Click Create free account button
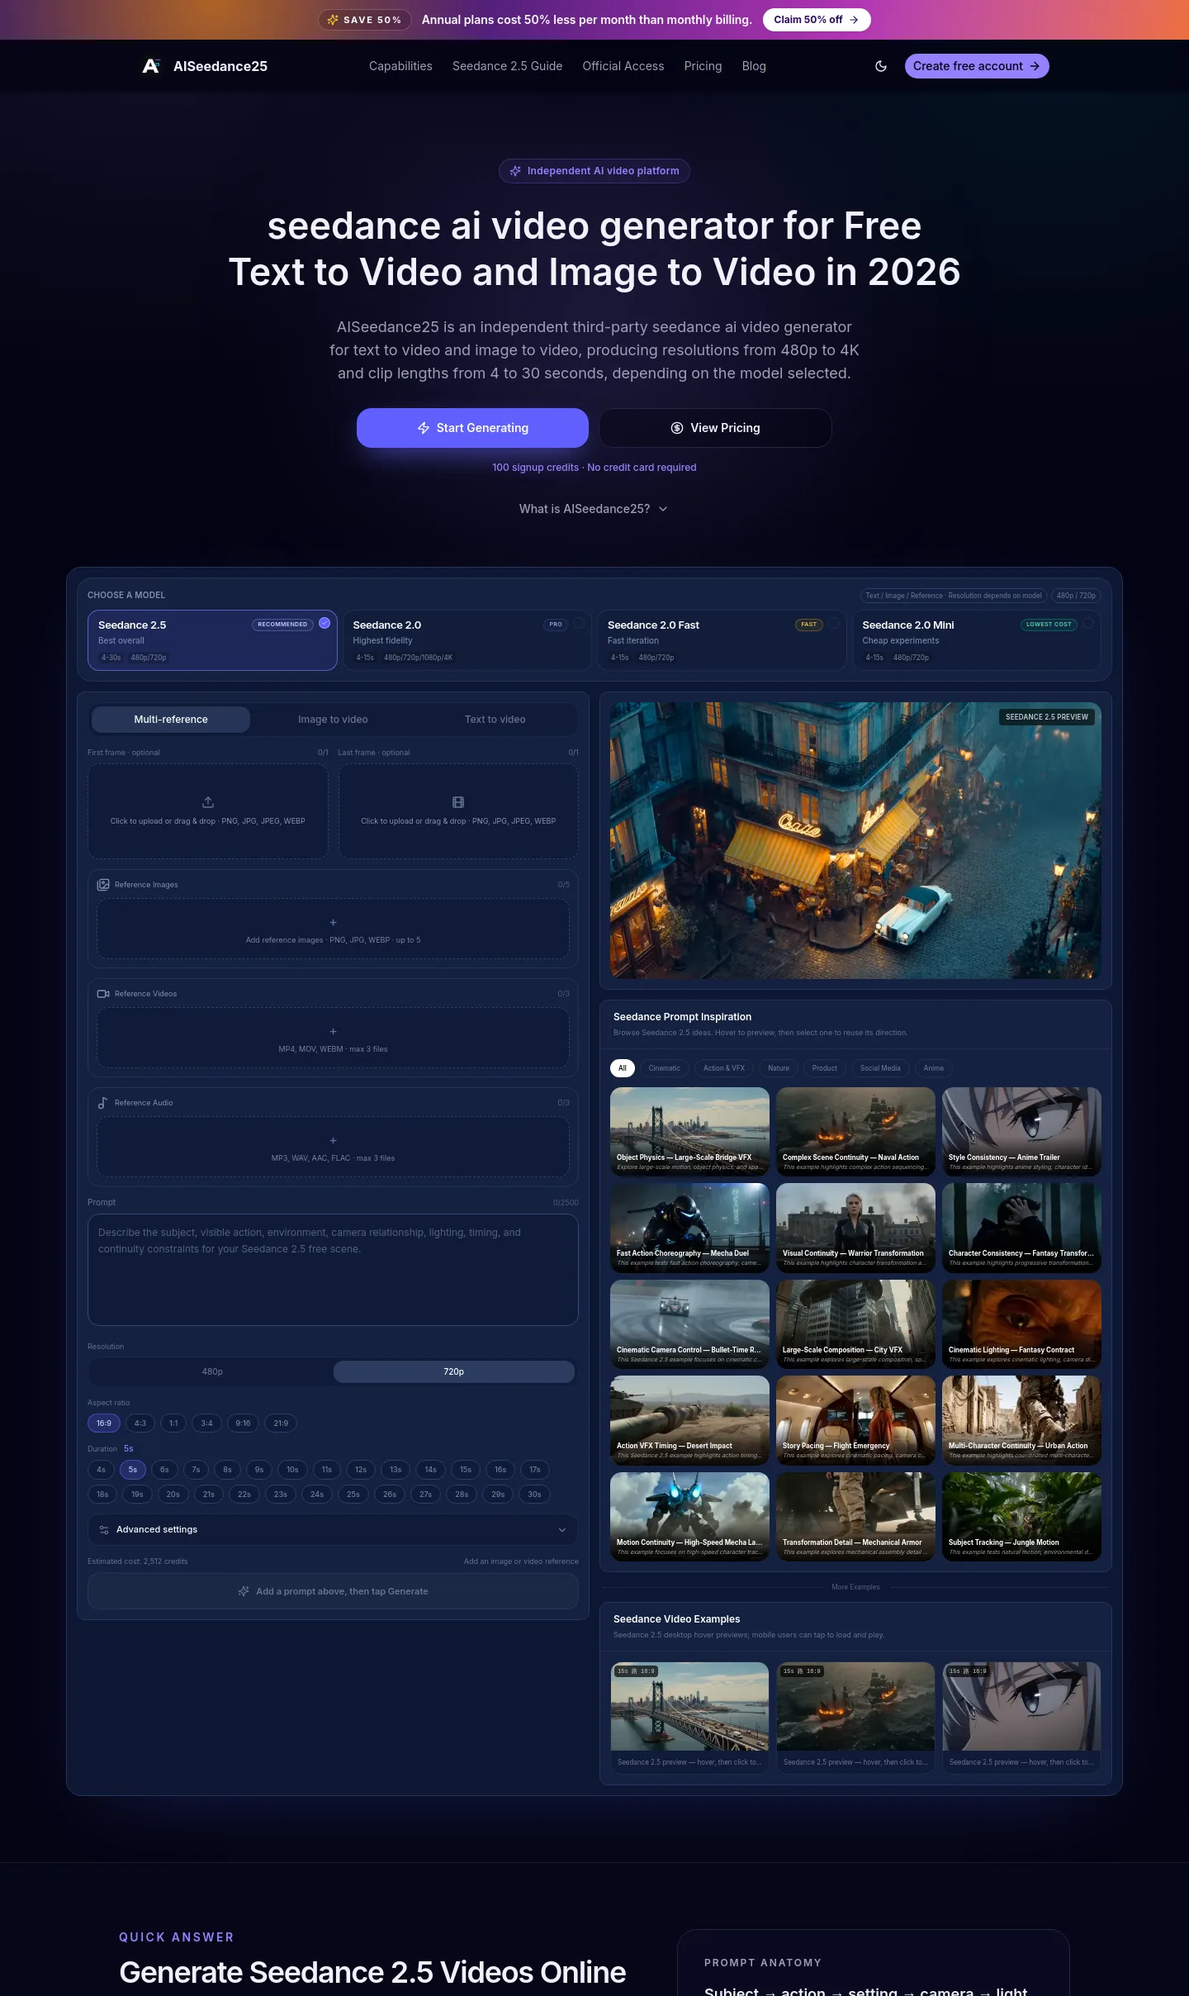 (977, 66)
